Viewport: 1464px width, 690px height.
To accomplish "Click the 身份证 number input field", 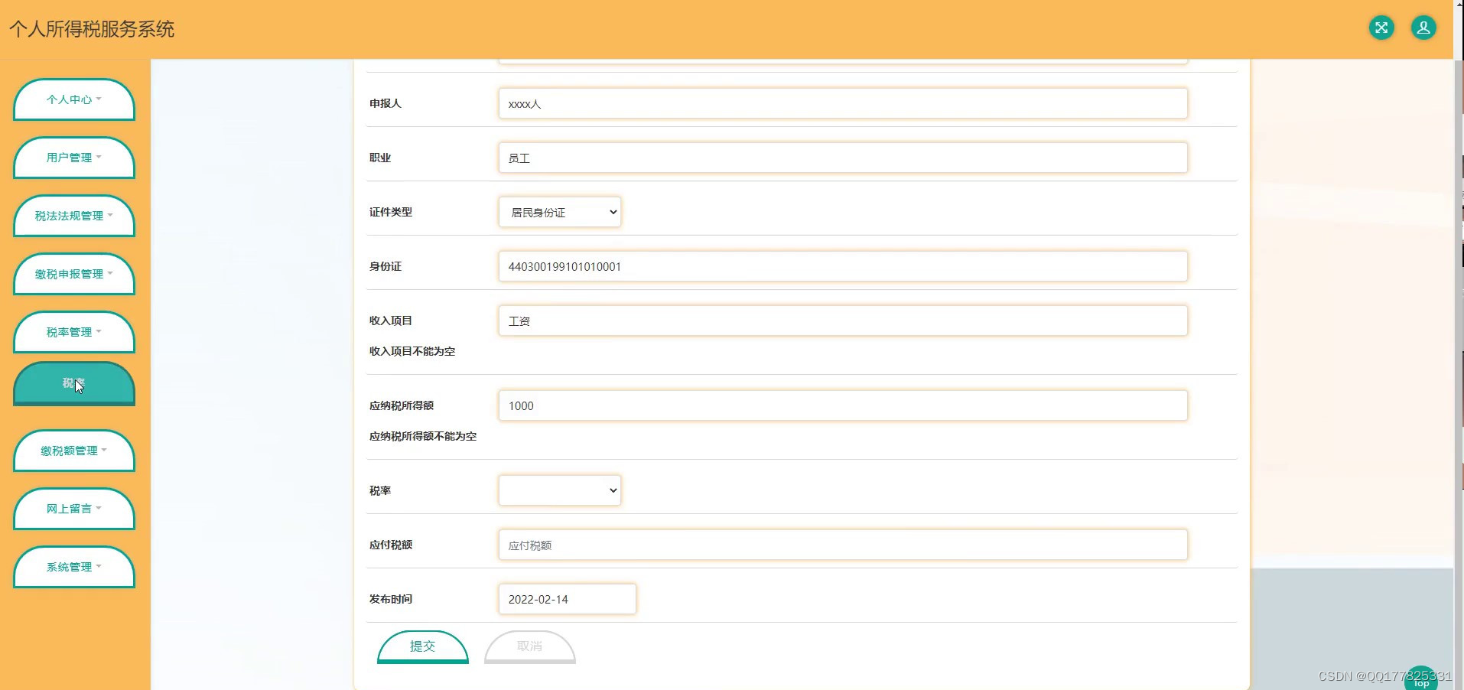I will point(843,266).
